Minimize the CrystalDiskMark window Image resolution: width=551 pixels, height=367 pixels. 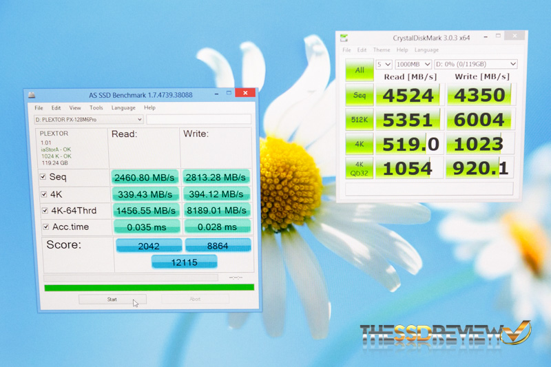tap(486, 36)
